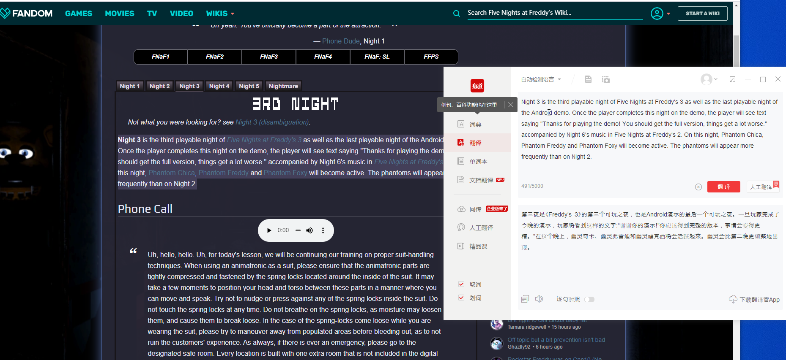Toggle 逐句对照 sentence comparison switch
The image size is (786, 360).
click(589, 299)
